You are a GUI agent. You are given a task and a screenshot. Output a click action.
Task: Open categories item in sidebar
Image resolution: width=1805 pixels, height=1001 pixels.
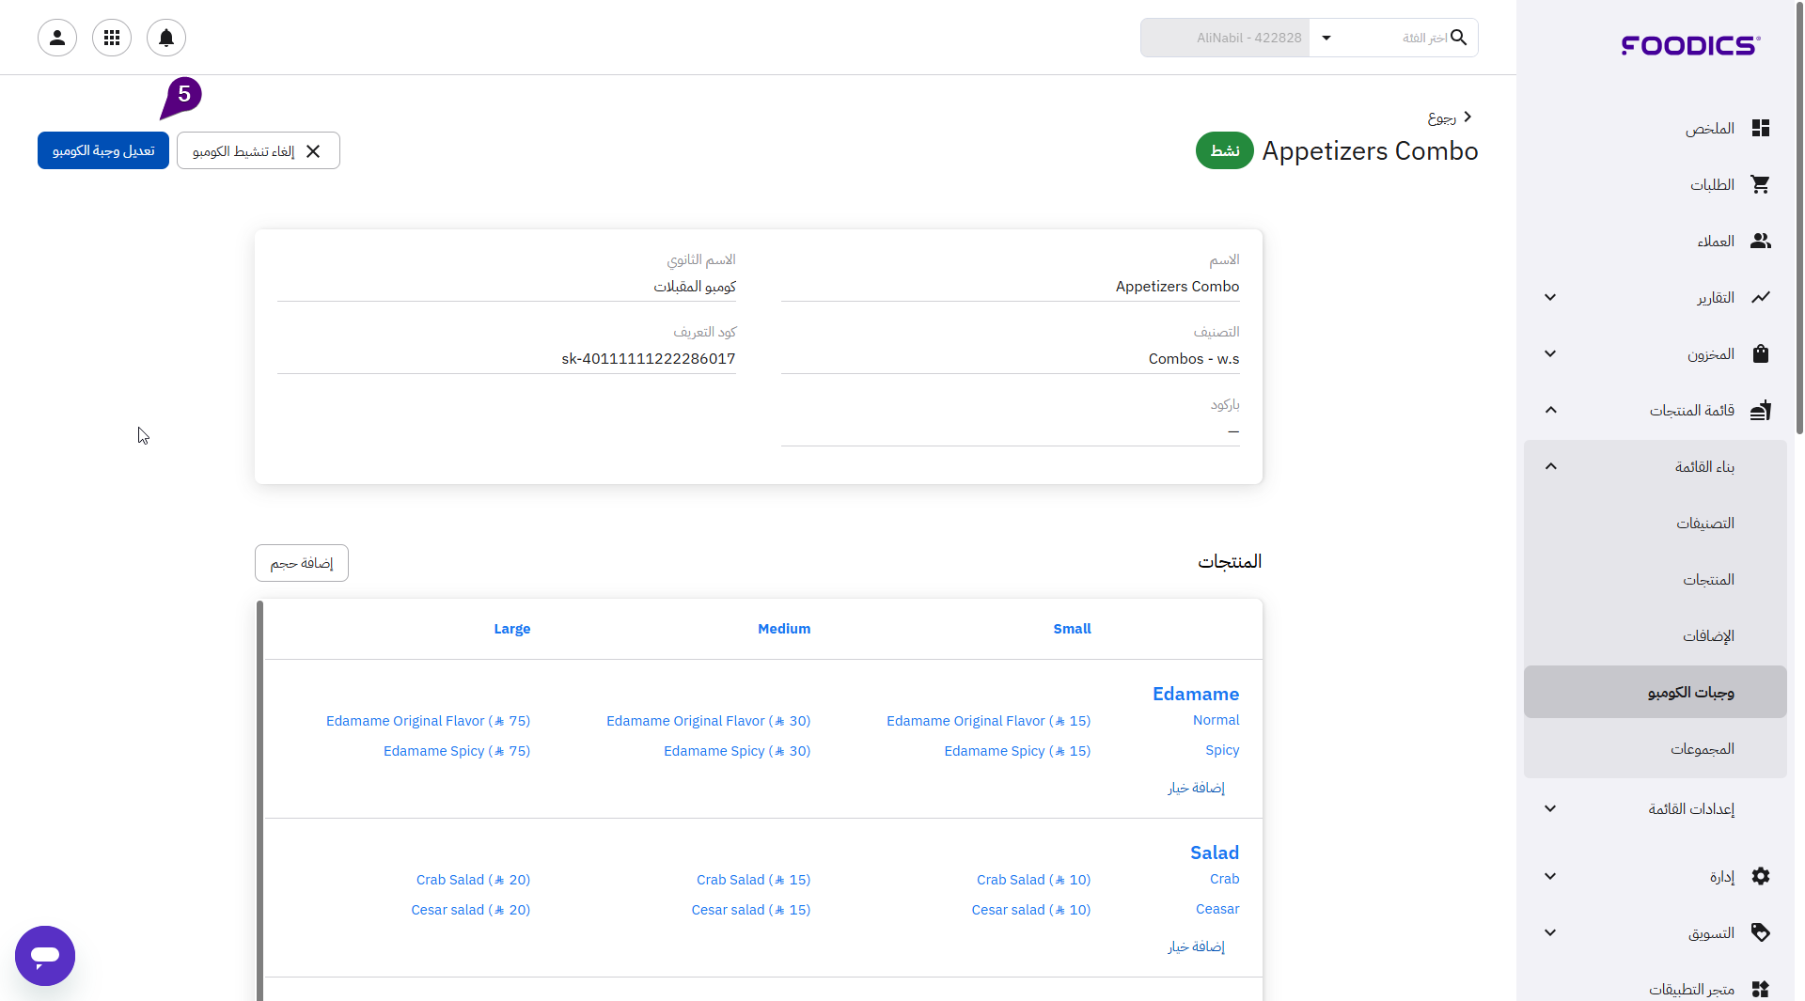click(x=1704, y=524)
